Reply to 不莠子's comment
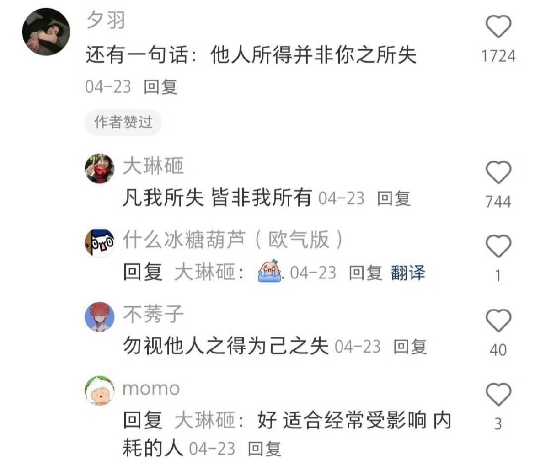This screenshot has width=535, height=471. coord(410,347)
